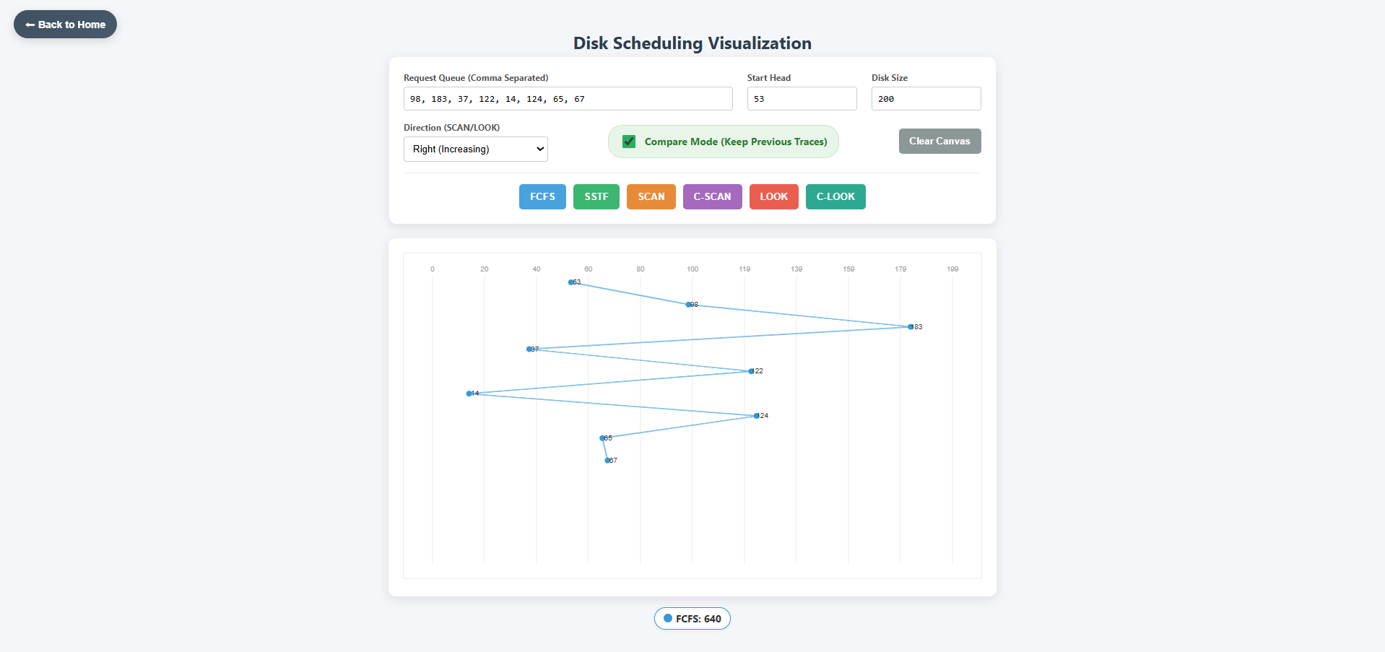Viewport: 1385px width, 652px height.
Task: Run the FCFS scheduling algorithm
Action: click(x=542, y=196)
